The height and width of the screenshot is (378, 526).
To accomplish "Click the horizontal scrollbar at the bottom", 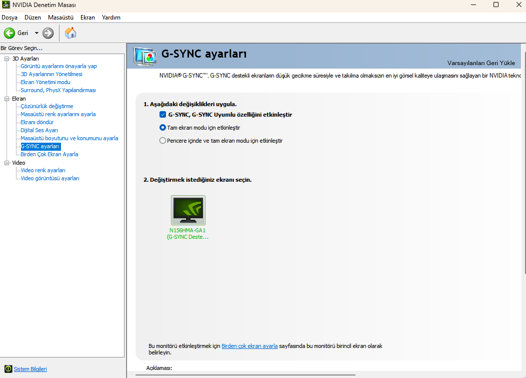I will tap(245, 374).
